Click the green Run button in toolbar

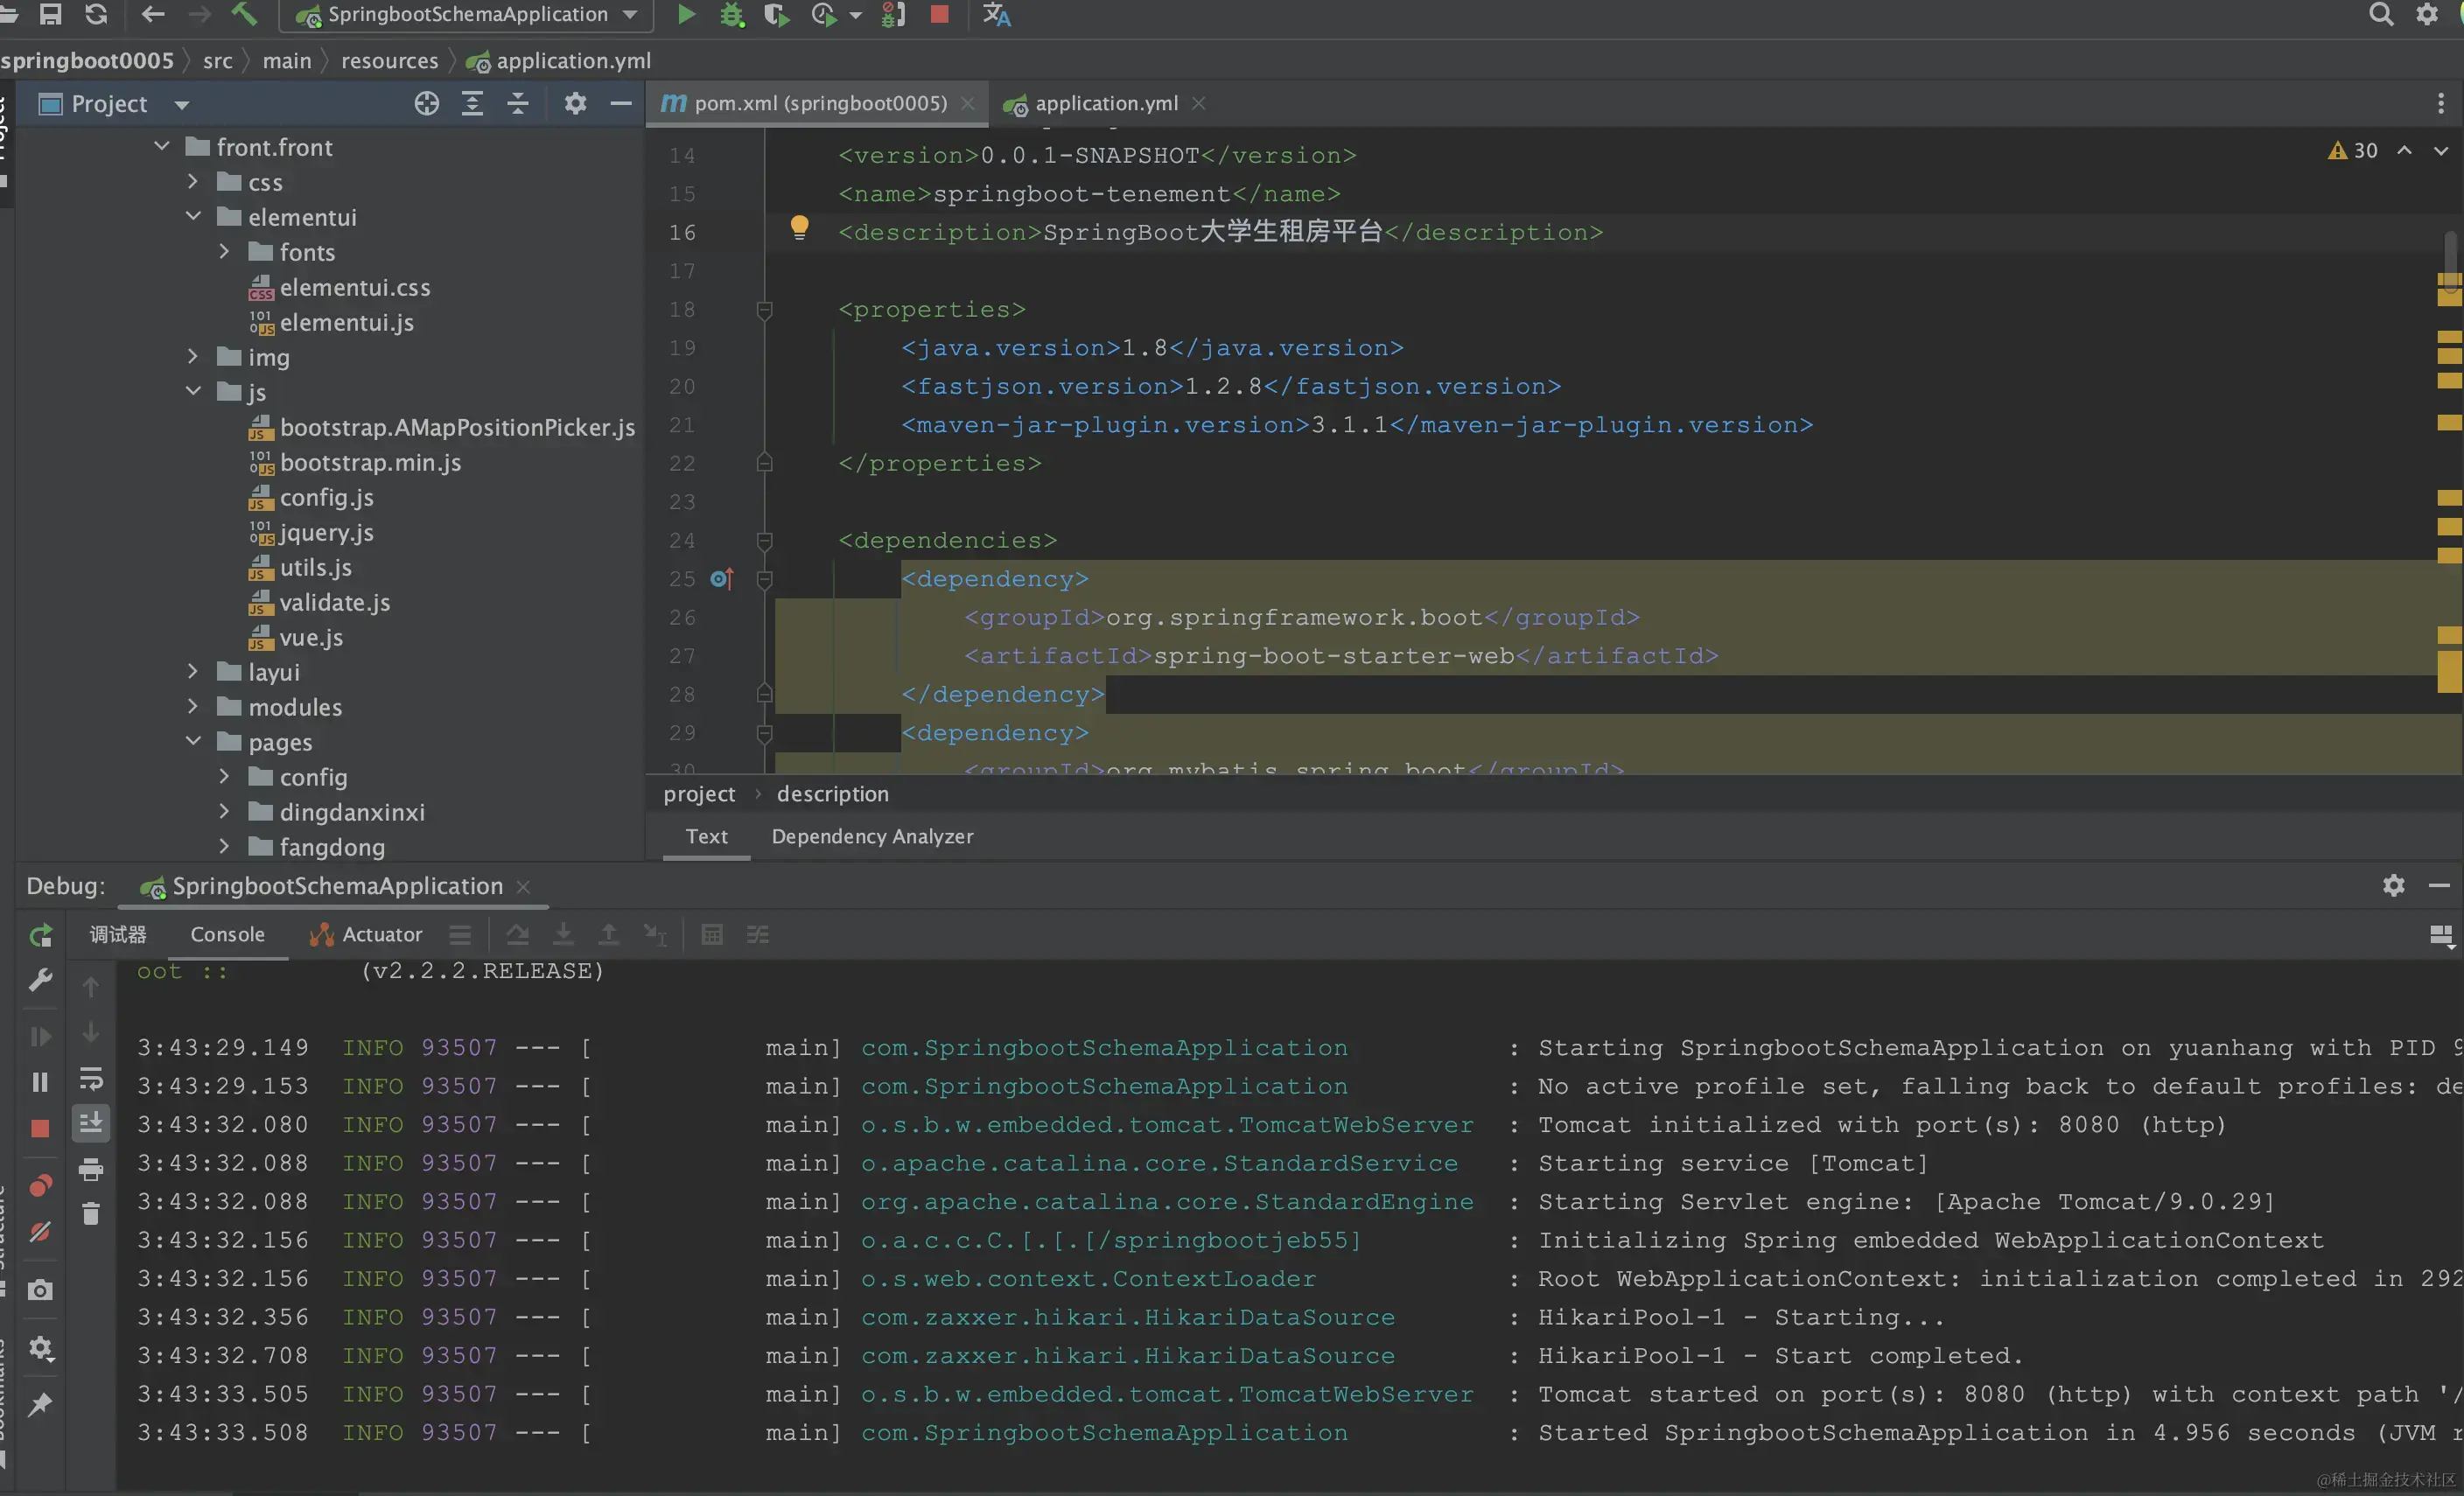tap(686, 15)
